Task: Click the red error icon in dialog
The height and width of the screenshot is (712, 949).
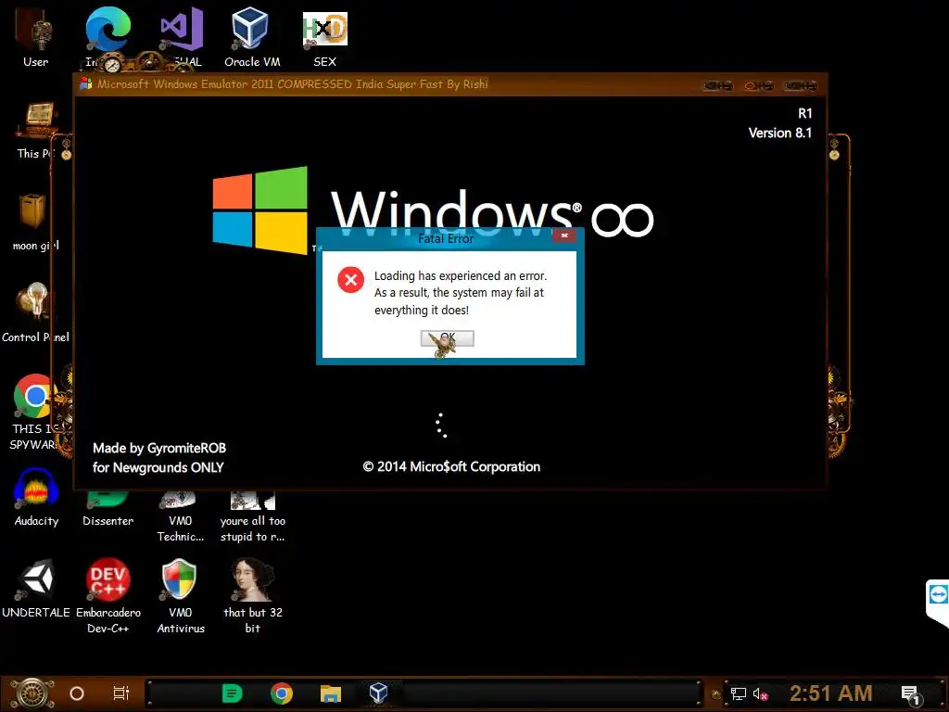Action: (350, 280)
